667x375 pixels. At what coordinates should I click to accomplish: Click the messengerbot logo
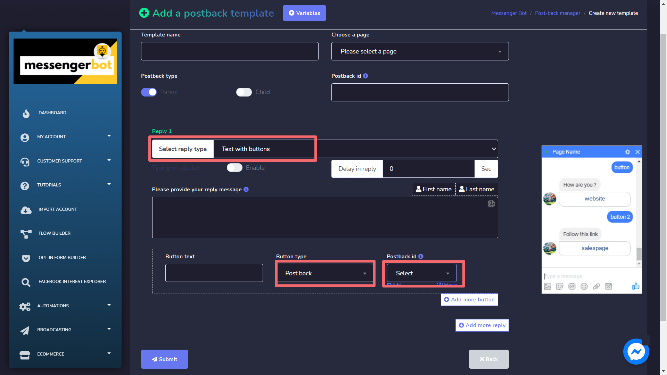(x=65, y=61)
